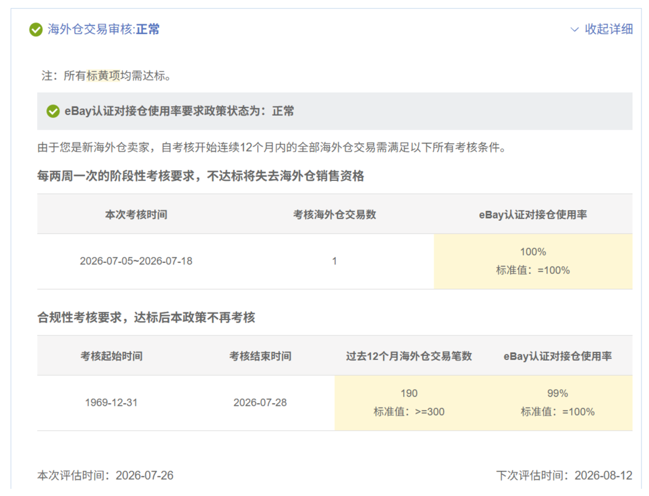The width and height of the screenshot is (649, 496).
Task: Click date range 2026-07-05~2026-07-18 cell
Action: click(x=136, y=261)
